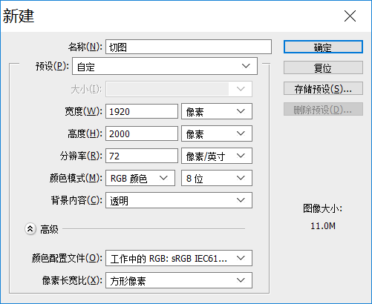Open the 预设 dropdown showing 自定
This screenshot has height=304, width=372.
[165, 66]
